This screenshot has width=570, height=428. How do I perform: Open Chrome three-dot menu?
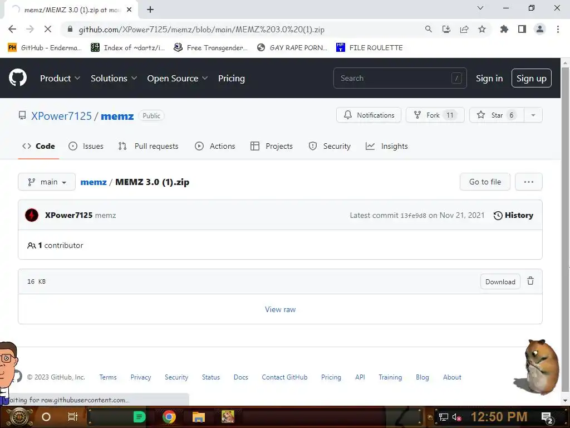tap(558, 29)
